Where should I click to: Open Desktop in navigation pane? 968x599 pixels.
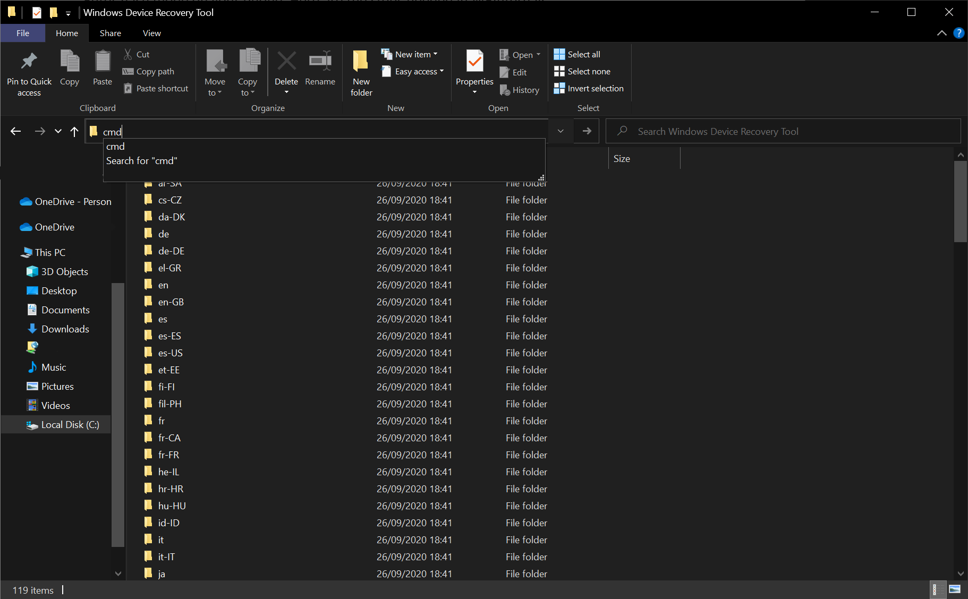52,291
